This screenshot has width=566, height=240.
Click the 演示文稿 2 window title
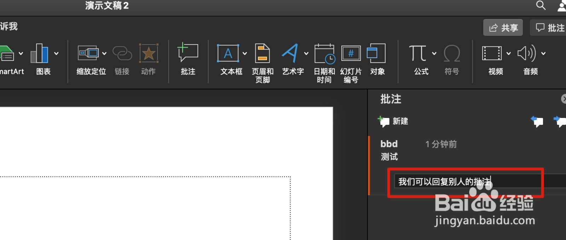(x=107, y=5)
